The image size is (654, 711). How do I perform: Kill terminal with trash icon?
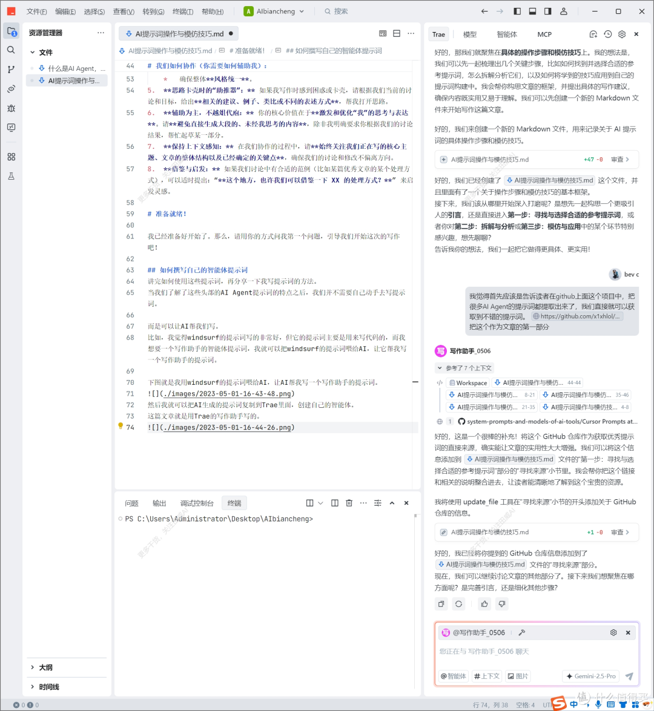(349, 503)
